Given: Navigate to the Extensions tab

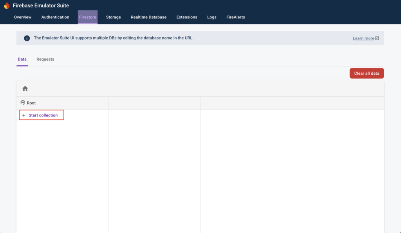Looking at the screenshot, I should tap(187, 17).
